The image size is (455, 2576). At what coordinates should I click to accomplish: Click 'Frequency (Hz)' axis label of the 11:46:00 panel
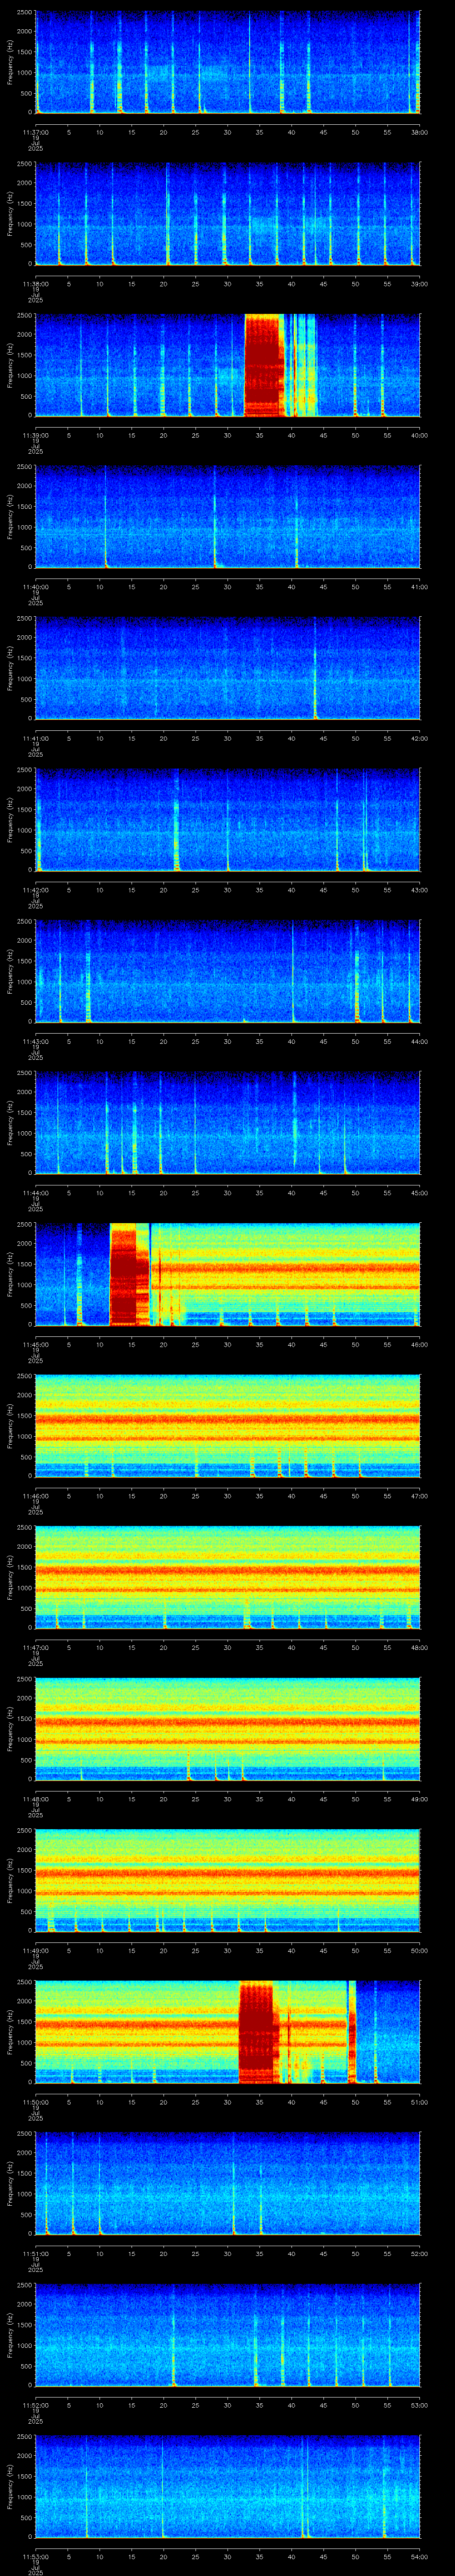(10, 1426)
